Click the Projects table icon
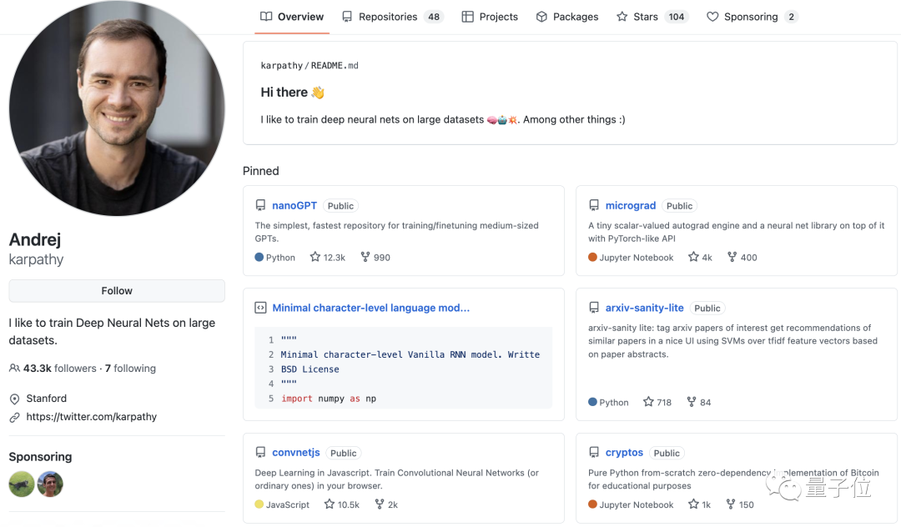 [468, 17]
